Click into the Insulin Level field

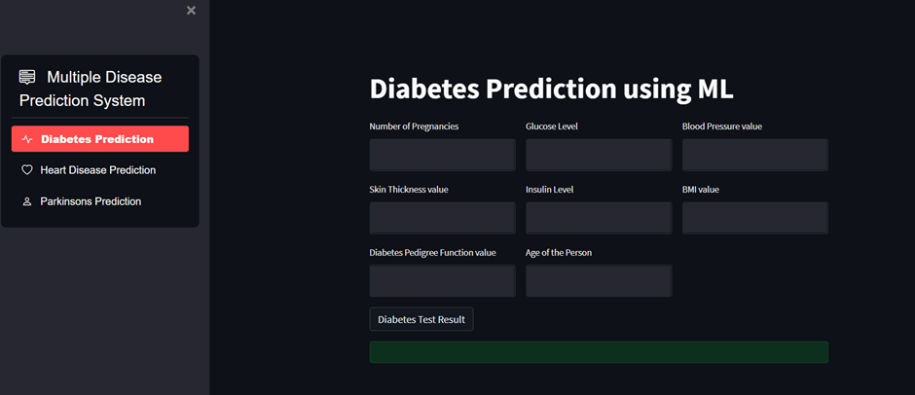coord(599,218)
